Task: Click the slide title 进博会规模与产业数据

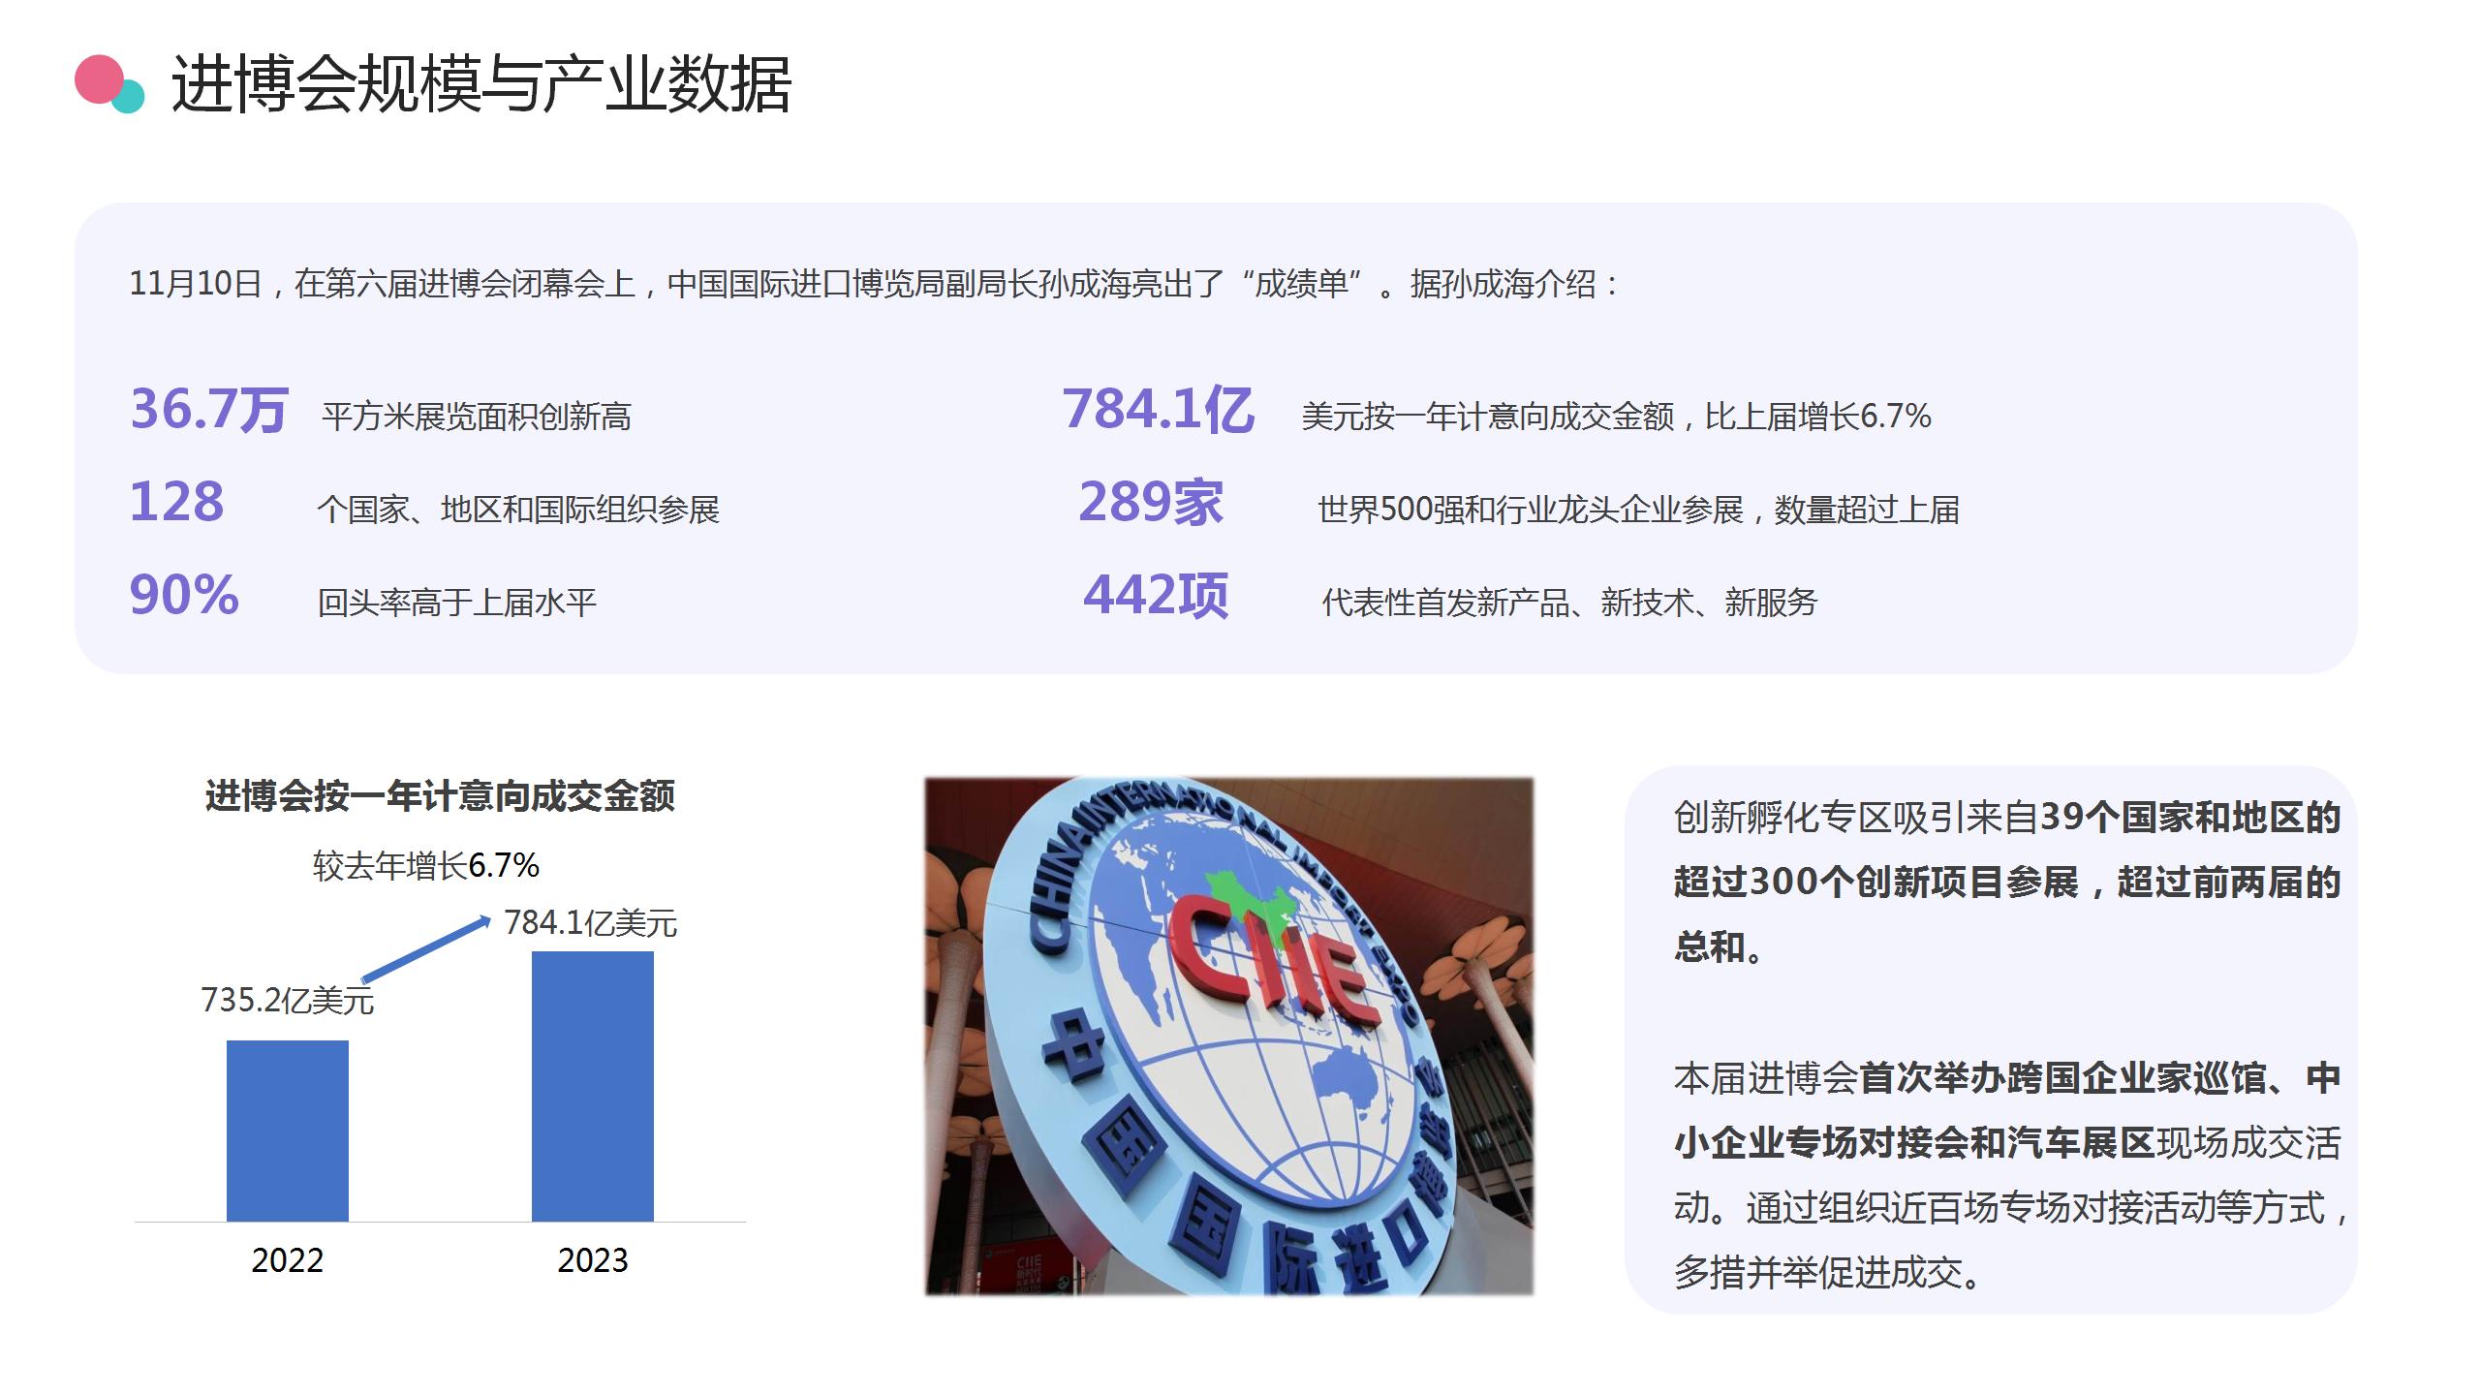Action: [x=481, y=84]
